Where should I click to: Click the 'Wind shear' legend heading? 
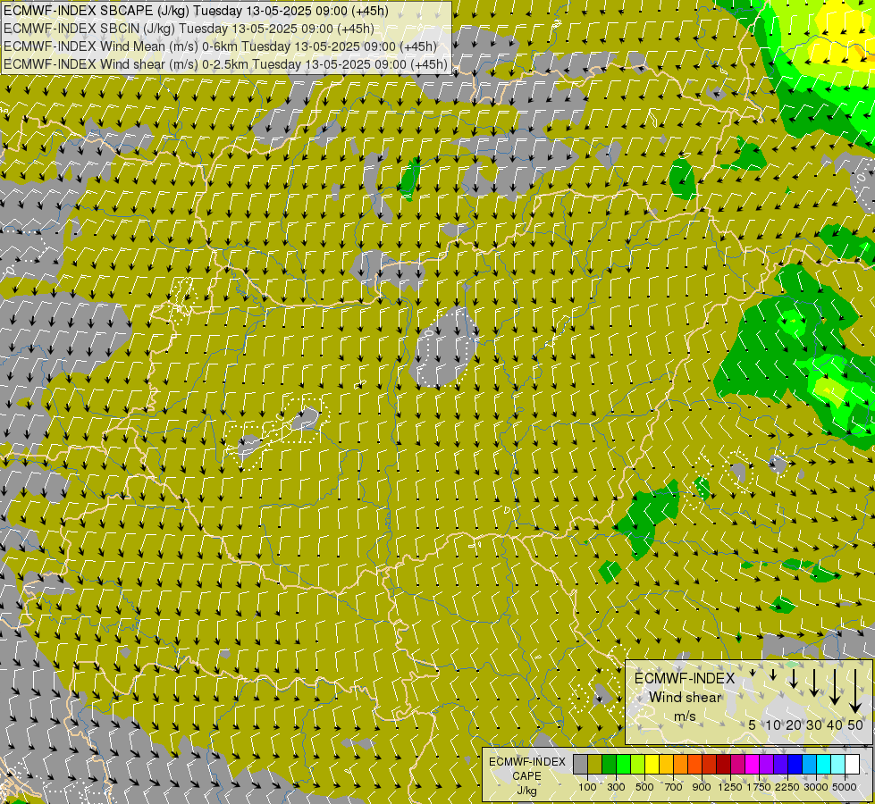click(x=686, y=698)
